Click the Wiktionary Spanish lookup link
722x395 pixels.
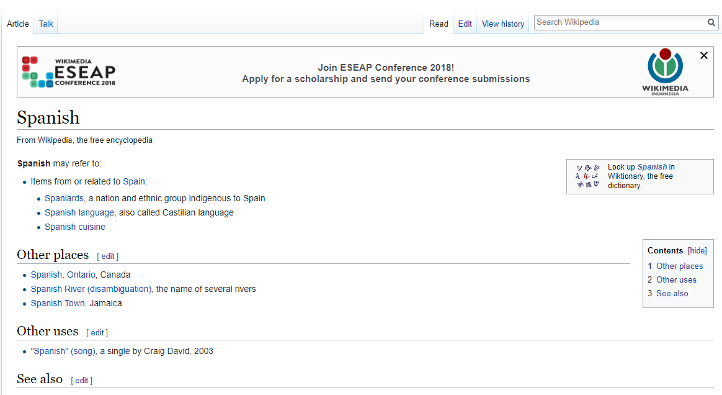point(652,167)
